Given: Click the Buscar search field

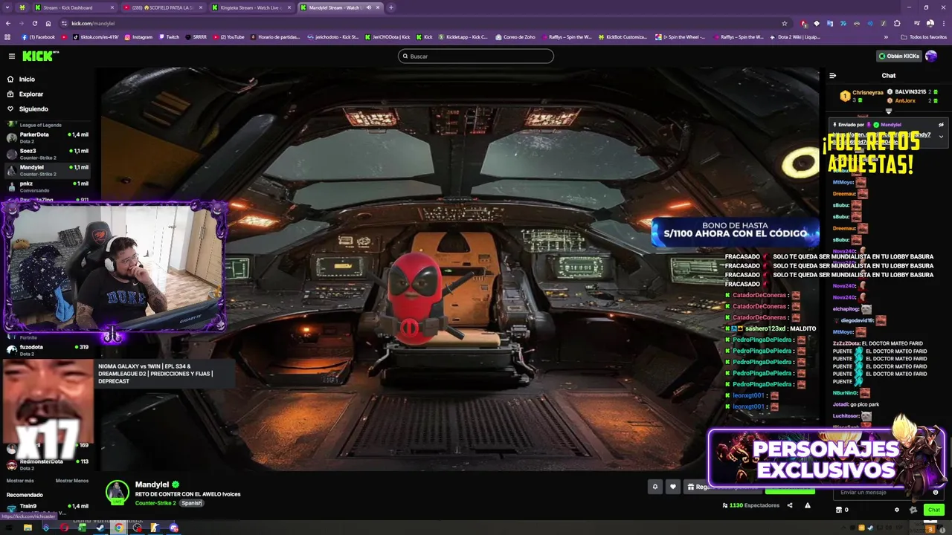Looking at the screenshot, I should coord(476,56).
